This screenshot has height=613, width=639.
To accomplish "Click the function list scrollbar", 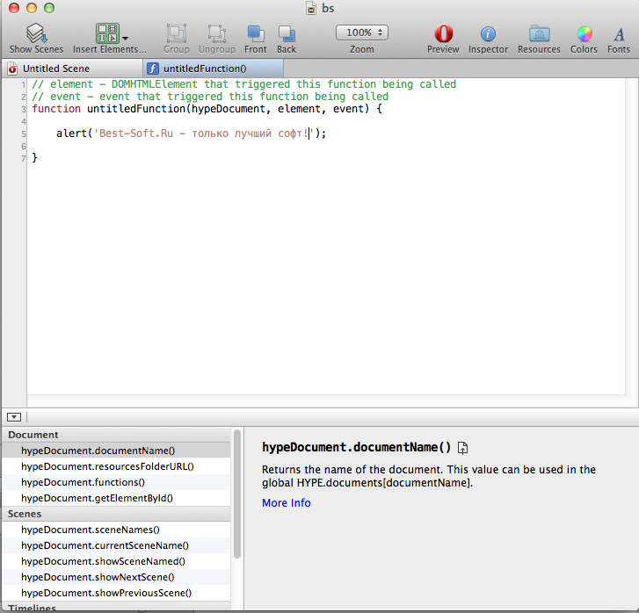I will (236, 492).
